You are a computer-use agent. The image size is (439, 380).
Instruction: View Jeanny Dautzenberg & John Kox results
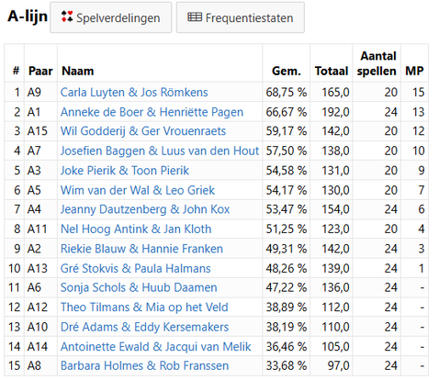pyautogui.click(x=145, y=209)
